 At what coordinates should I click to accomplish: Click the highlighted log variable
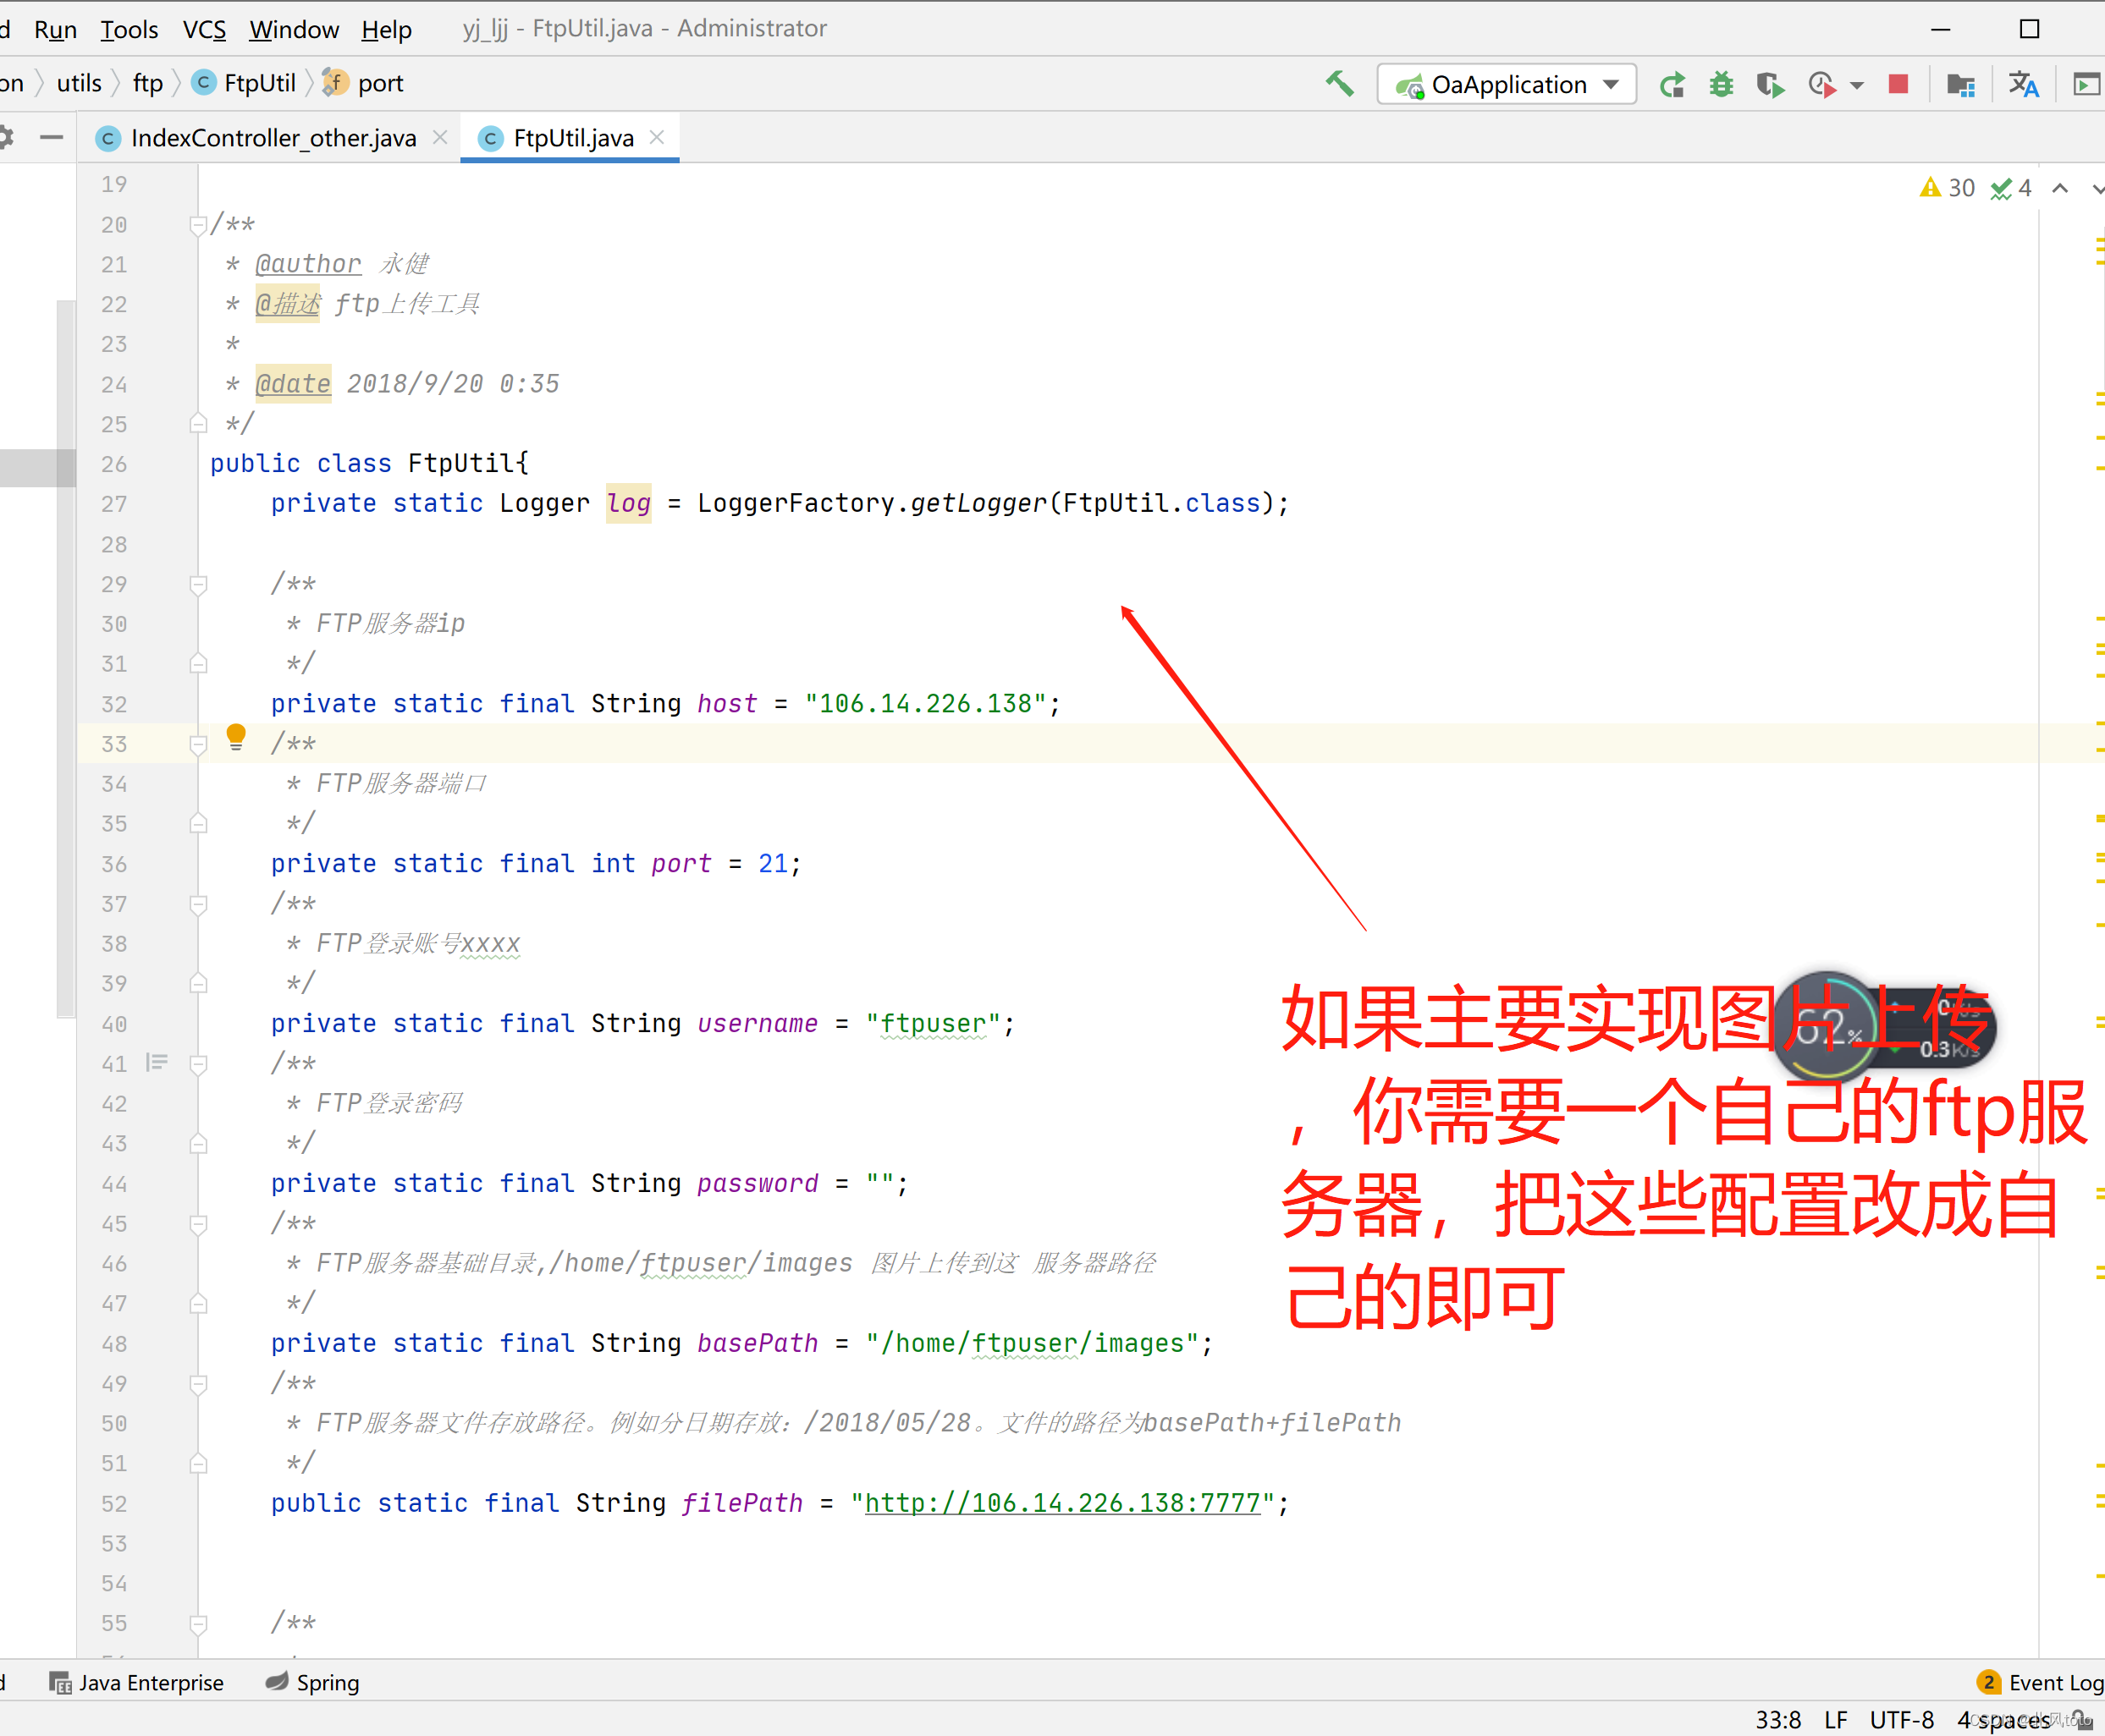(x=628, y=503)
